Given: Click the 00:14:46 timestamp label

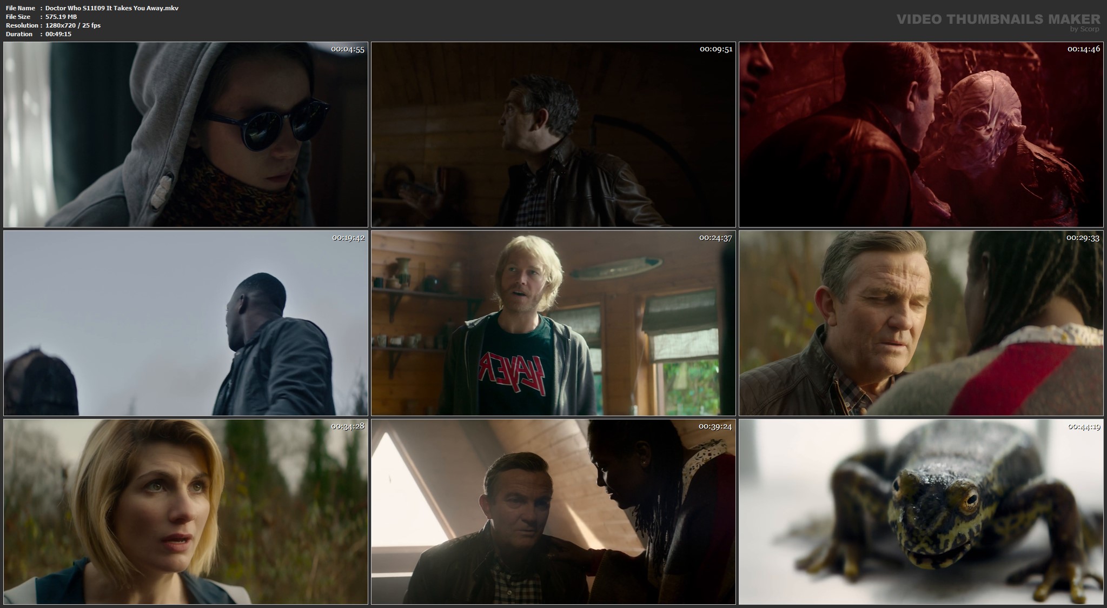Looking at the screenshot, I should (x=1083, y=49).
